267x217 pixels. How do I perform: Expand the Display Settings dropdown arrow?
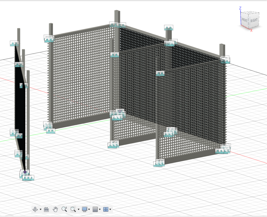coord(89,209)
